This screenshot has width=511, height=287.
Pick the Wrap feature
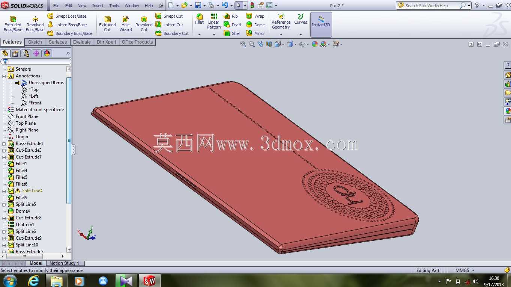(255, 16)
